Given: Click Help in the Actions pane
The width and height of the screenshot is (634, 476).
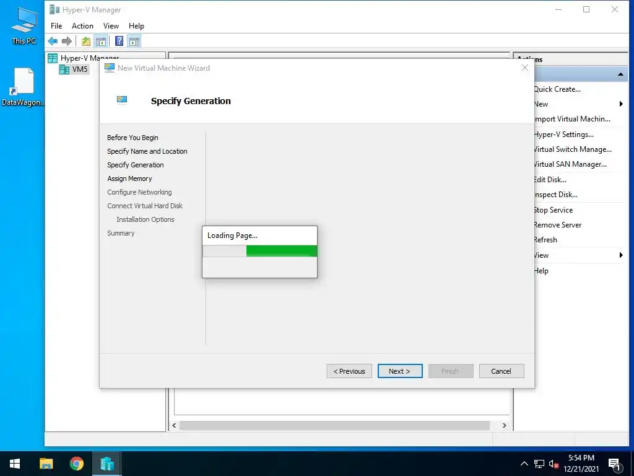Looking at the screenshot, I should point(541,271).
